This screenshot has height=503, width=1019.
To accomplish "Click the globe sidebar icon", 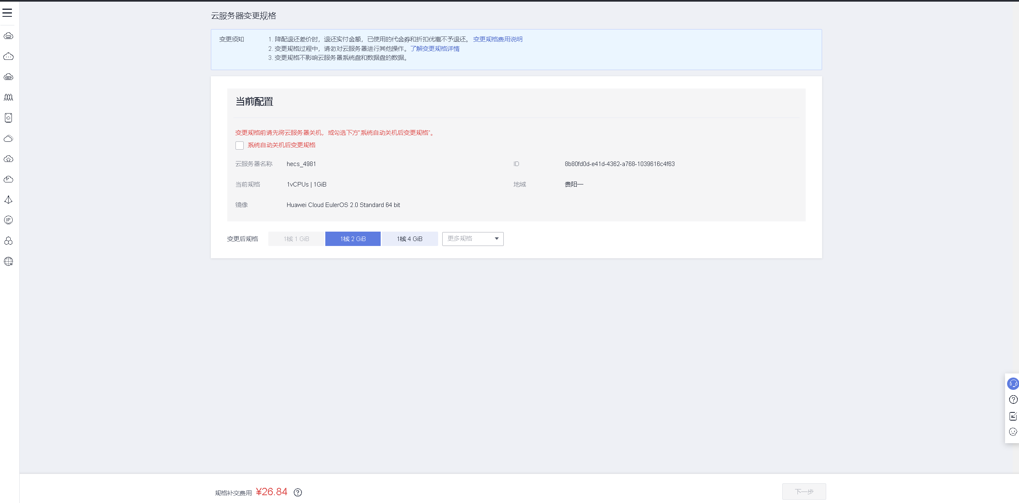I will [8, 261].
